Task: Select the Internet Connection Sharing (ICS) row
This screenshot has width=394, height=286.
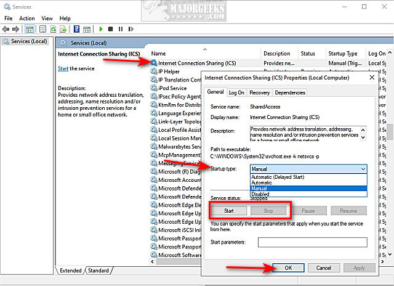Action: point(268,63)
